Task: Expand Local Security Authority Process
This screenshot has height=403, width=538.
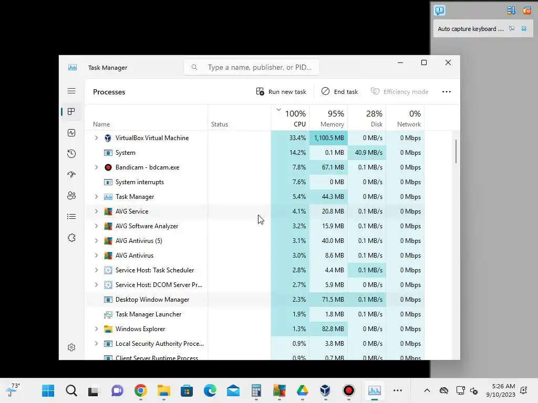Action: coord(97,344)
